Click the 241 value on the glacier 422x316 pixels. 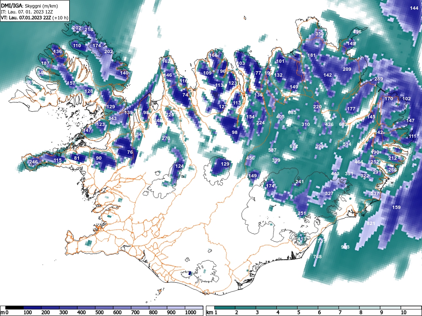pyautogui.click(x=300, y=182)
